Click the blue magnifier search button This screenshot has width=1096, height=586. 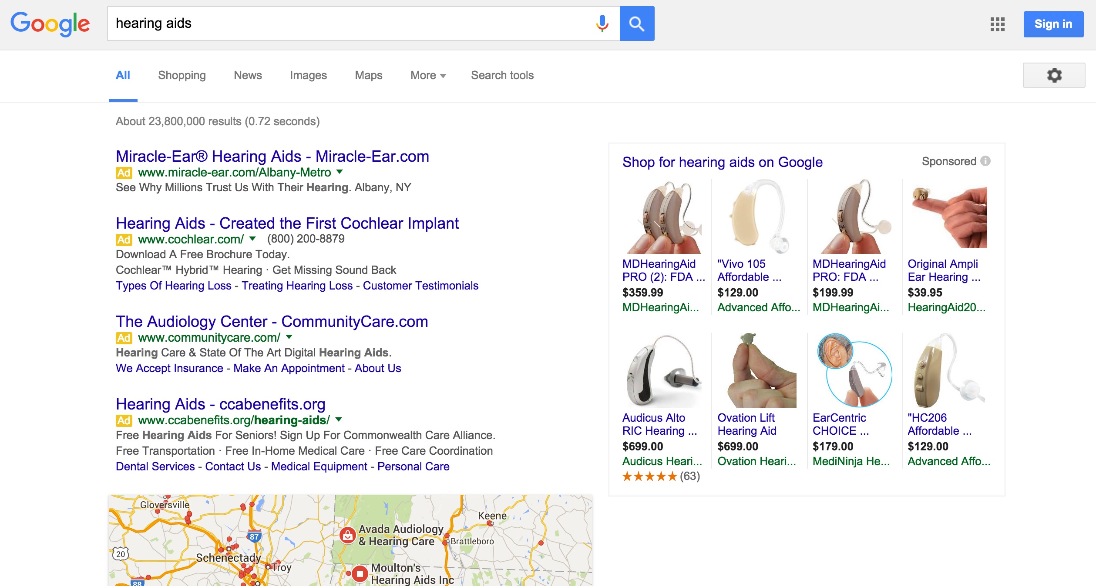tap(637, 23)
